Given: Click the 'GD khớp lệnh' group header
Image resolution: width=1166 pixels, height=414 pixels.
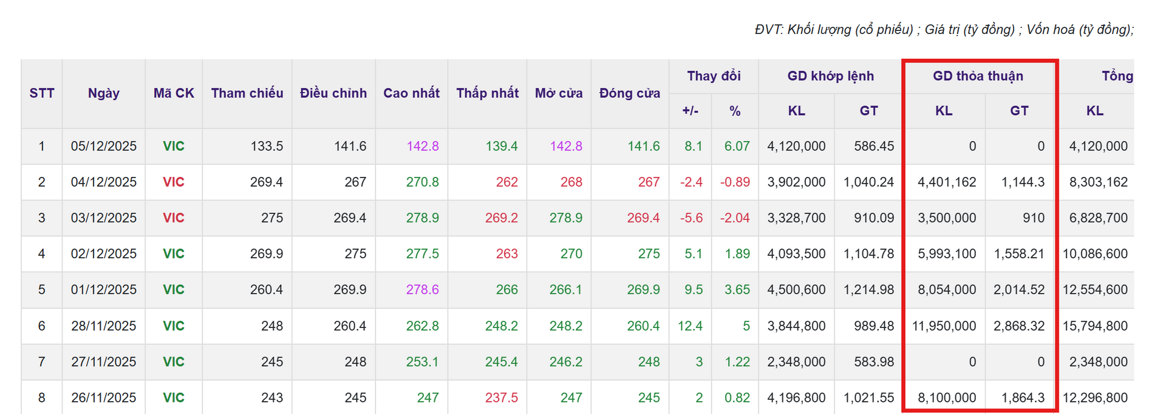Looking at the screenshot, I should (x=830, y=76).
